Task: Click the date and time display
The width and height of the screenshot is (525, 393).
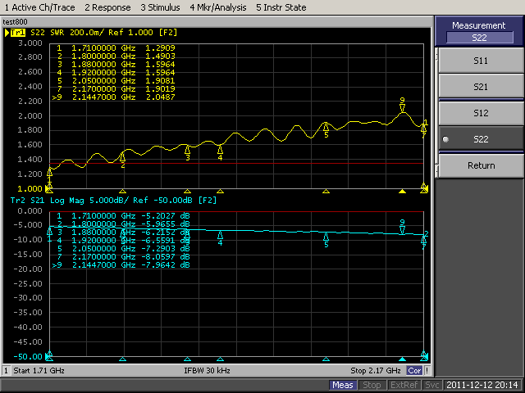Action: point(482,385)
